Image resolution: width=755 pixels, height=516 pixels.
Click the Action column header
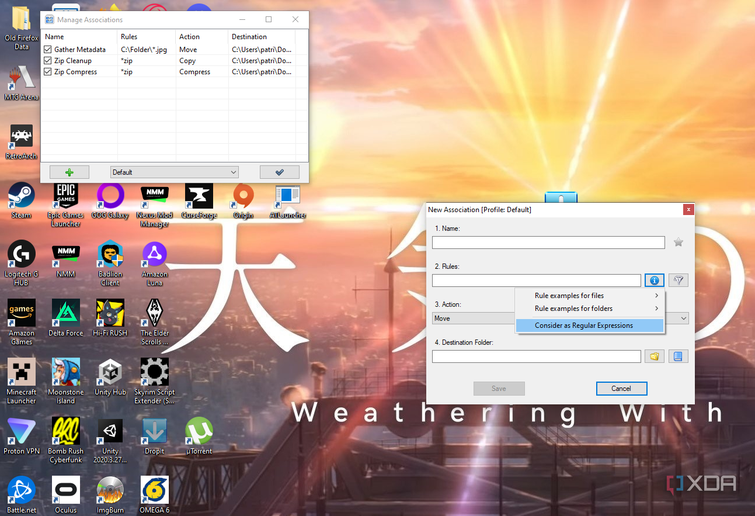pos(202,37)
